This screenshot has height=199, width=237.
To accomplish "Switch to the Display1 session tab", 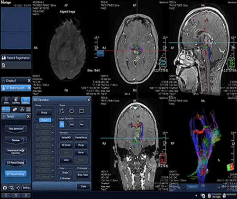I will click(x=14, y=81).
